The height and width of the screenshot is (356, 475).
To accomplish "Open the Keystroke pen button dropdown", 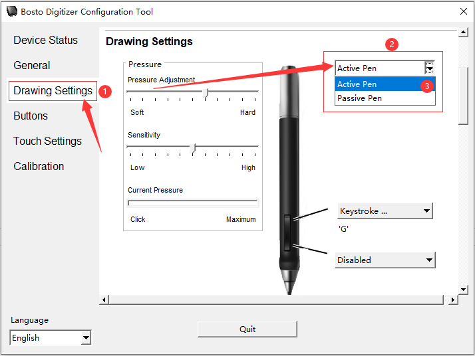I will (385, 211).
